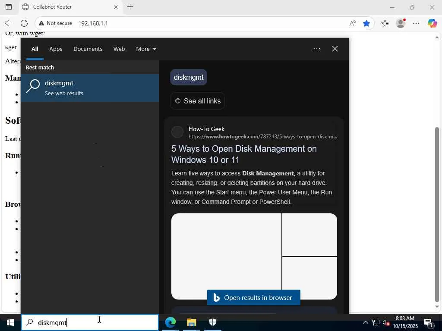Click the Not secure warning badge

(x=55, y=23)
